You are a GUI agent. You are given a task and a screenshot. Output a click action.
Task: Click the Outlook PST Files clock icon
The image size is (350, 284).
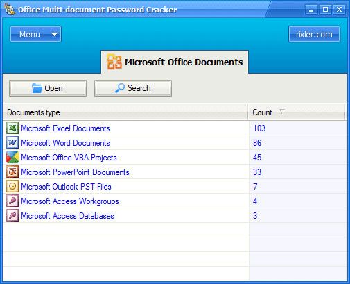pyautogui.click(x=12, y=186)
